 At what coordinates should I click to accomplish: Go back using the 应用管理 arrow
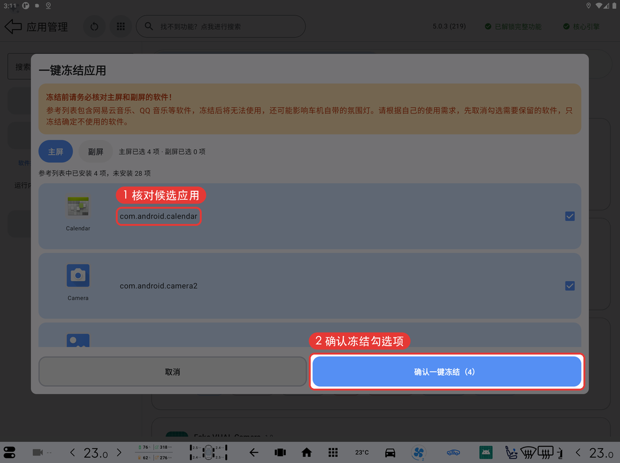13,27
